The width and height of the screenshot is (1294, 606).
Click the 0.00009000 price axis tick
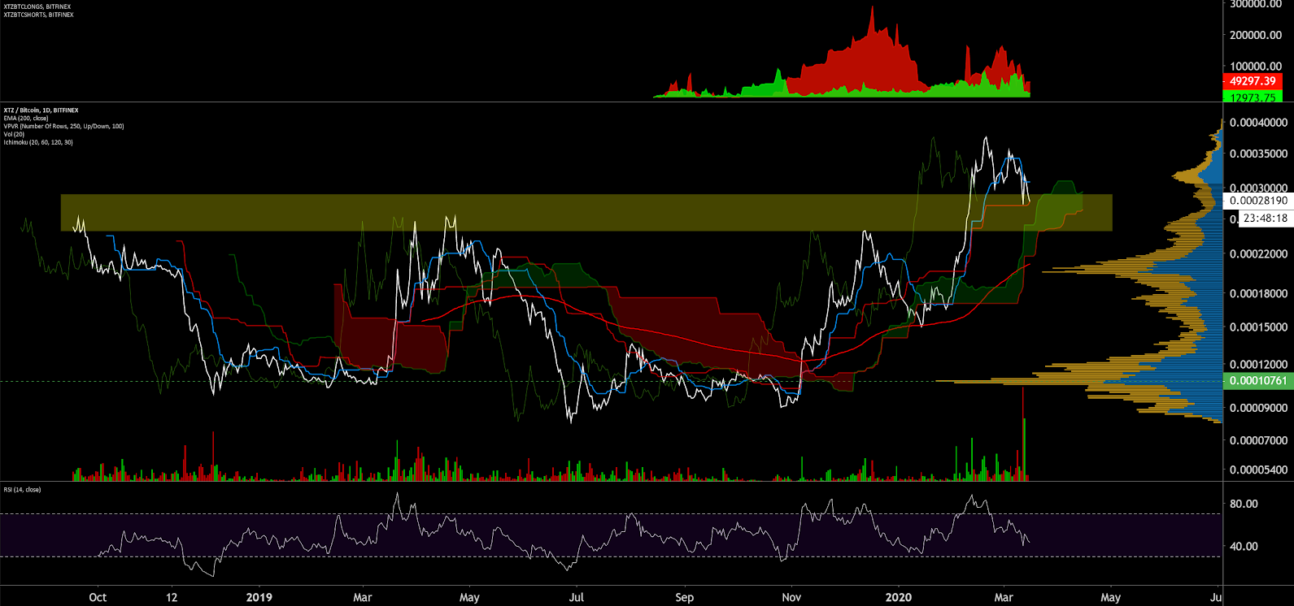(1258, 409)
